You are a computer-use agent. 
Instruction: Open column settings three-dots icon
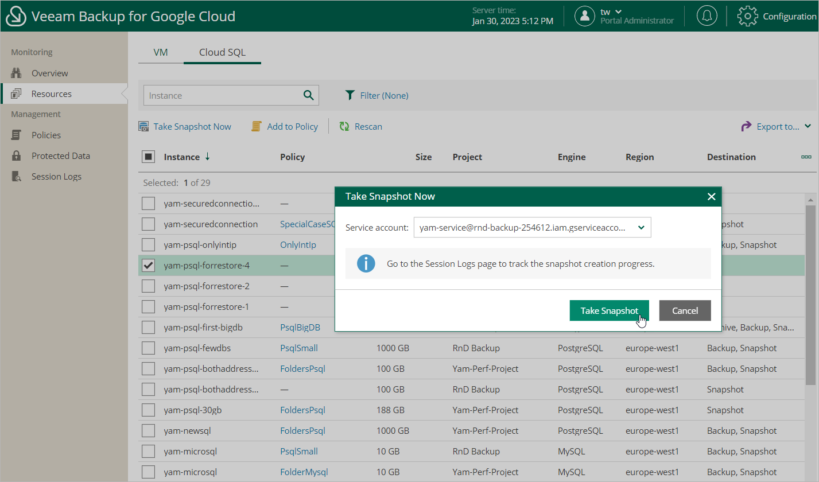point(806,157)
